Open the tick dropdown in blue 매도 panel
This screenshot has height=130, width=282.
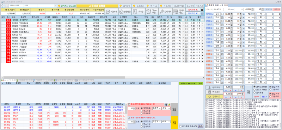[x=166, y=122]
